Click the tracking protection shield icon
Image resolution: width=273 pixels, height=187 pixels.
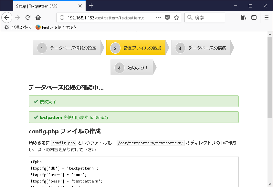(x=167, y=17)
